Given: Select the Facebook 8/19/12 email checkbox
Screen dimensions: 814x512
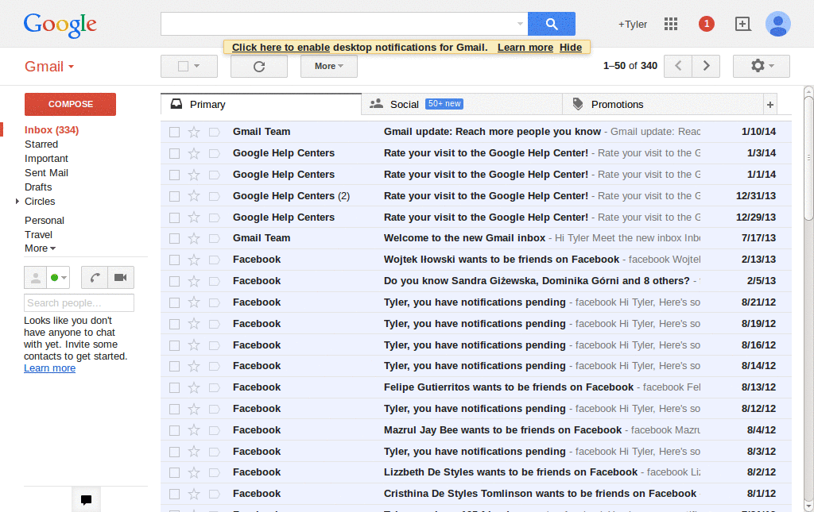Looking at the screenshot, I should tap(174, 324).
